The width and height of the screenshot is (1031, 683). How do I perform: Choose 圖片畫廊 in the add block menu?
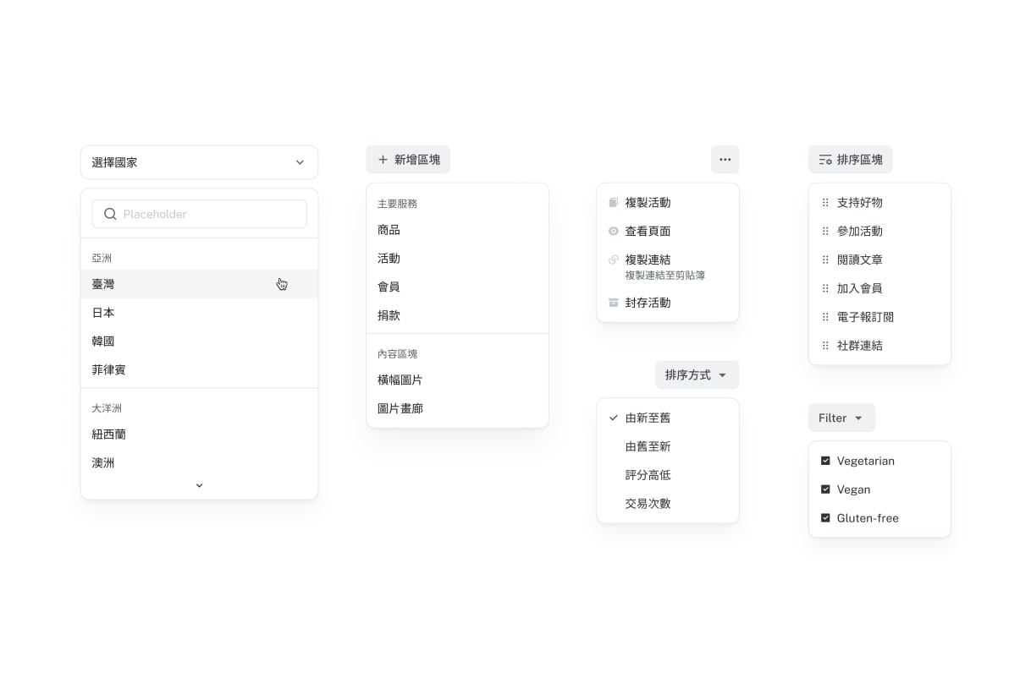pyautogui.click(x=458, y=408)
